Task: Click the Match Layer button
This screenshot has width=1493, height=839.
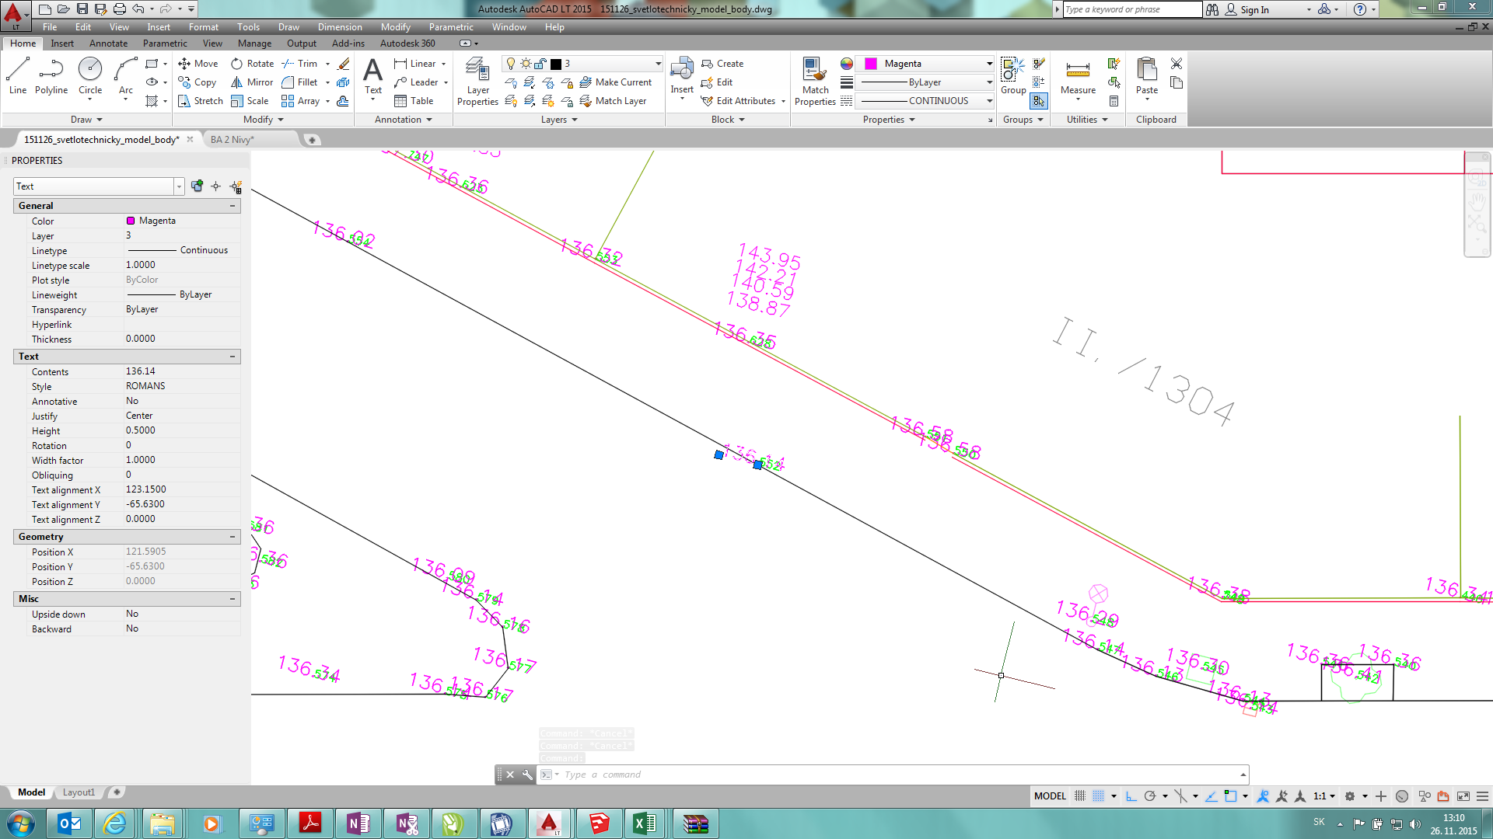Action: coord(613,101)
